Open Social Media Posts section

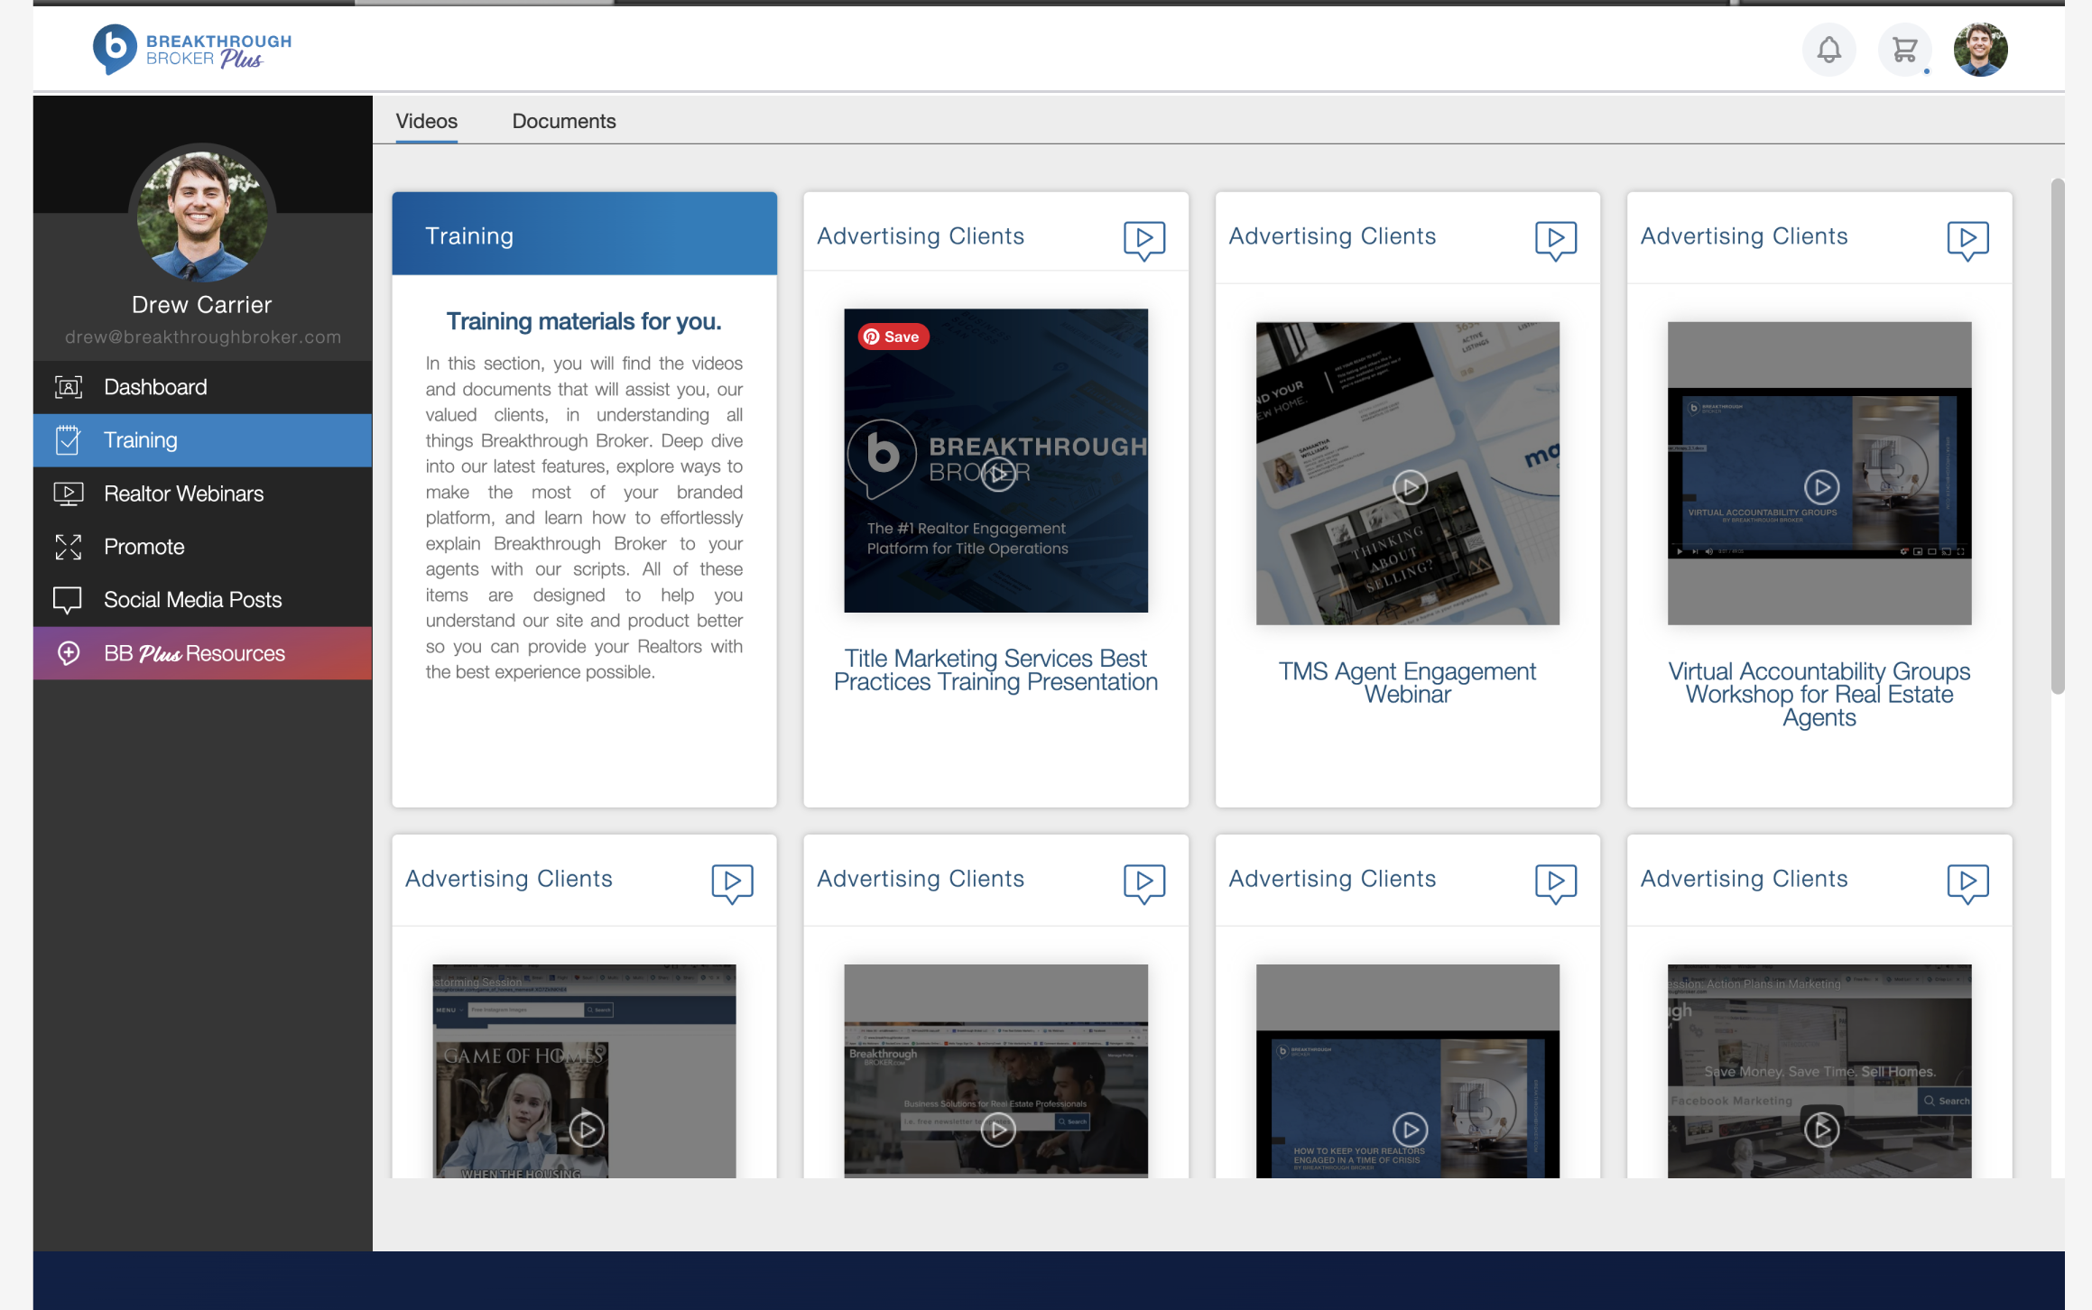click(192, 600)
